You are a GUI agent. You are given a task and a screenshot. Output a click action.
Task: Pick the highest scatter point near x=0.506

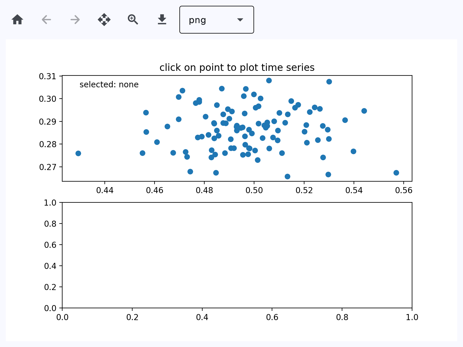pyautogui.click(x=269, y=80)
